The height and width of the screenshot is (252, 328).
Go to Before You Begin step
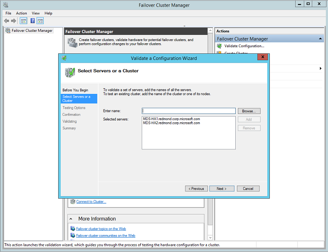75,90
